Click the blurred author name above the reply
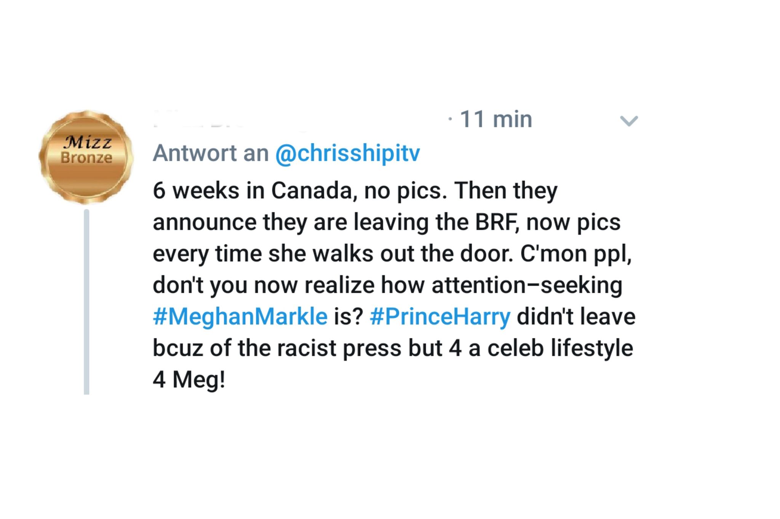 [x=229, y=119]
